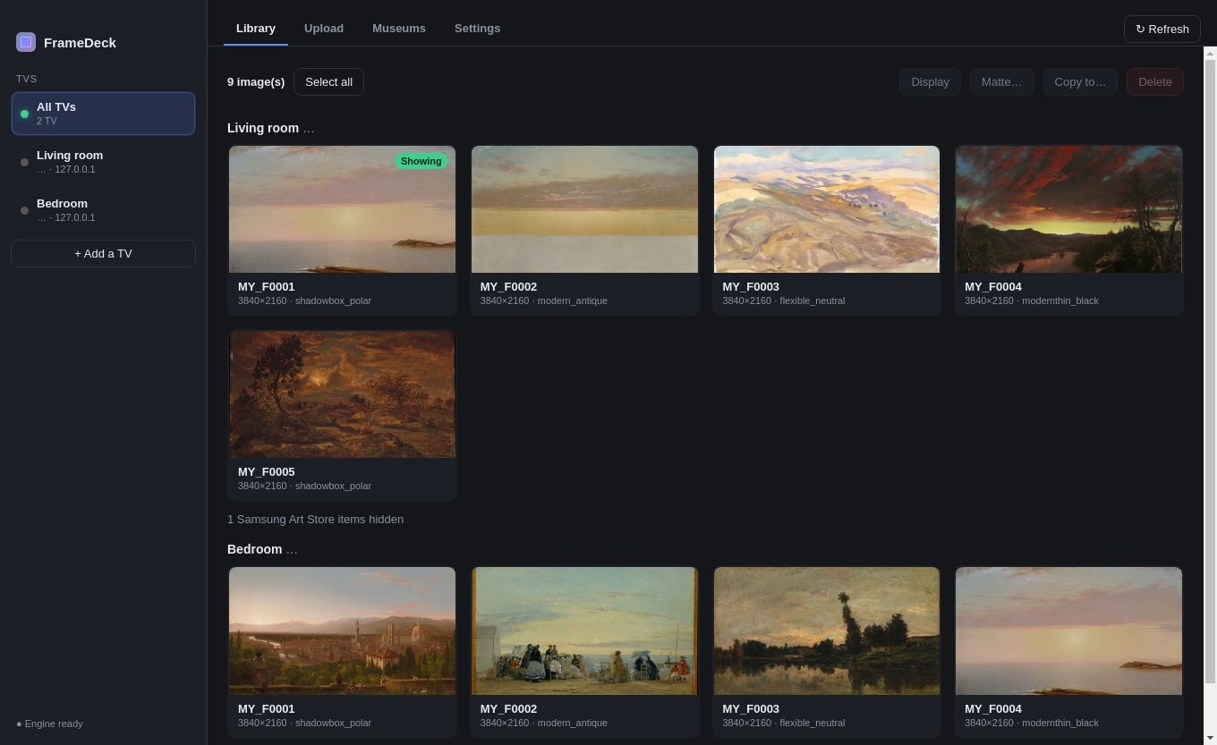Click the green Showing badge
The height and width of the screenshot is (745, 1217).
click(421, 161)
